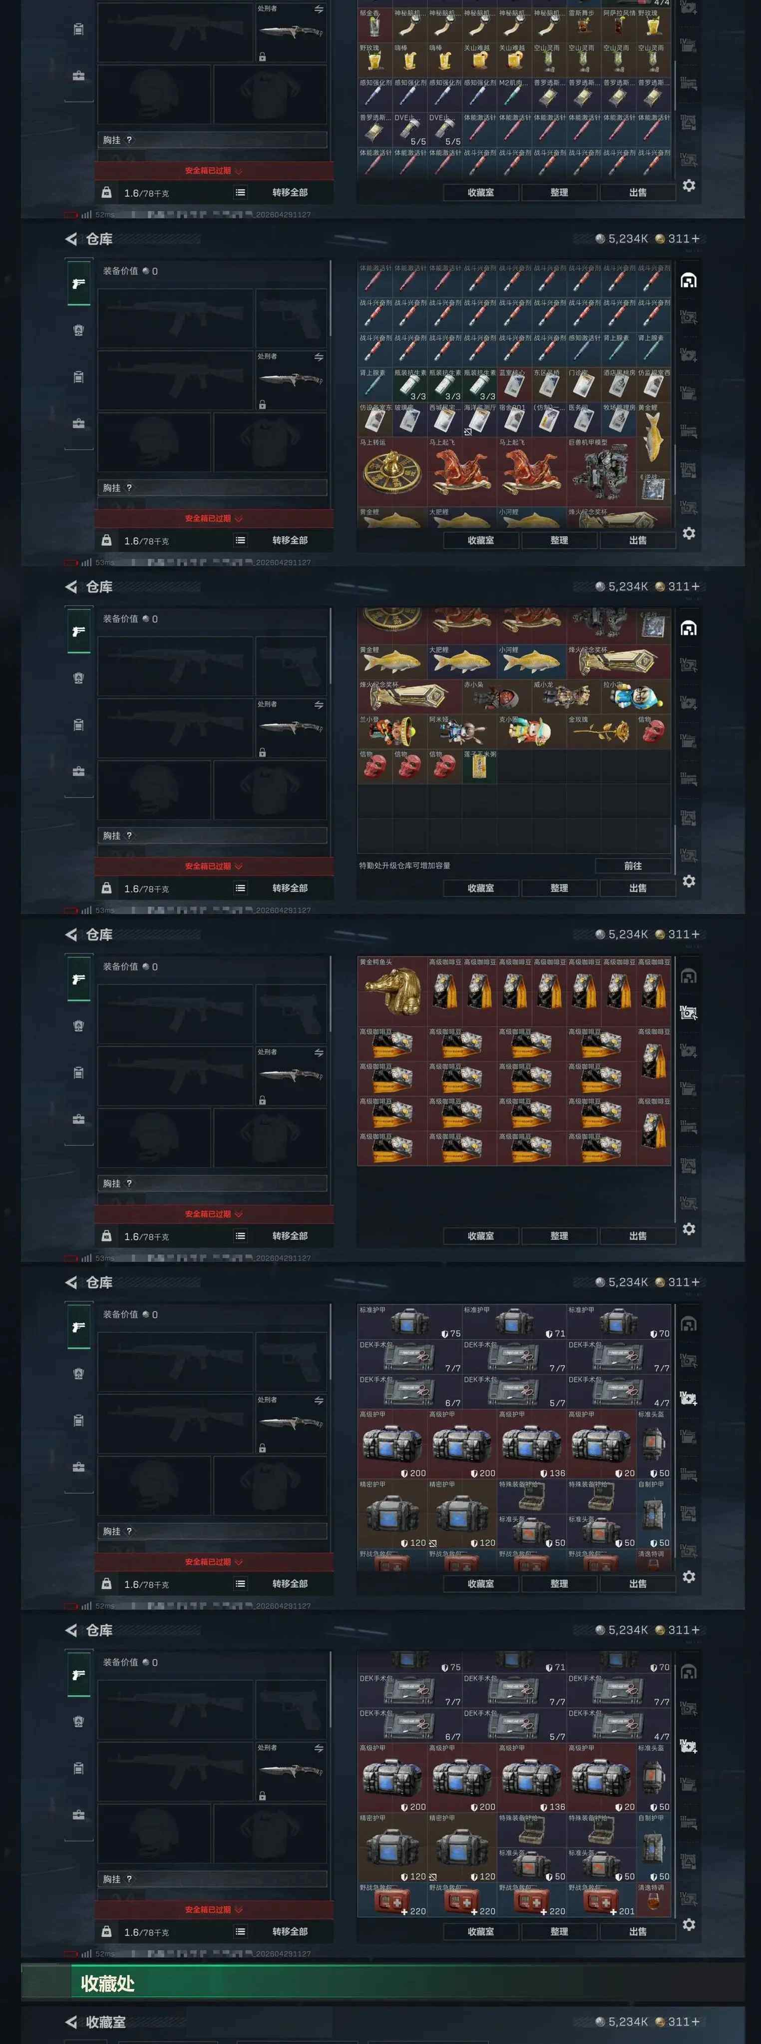The height and width of the screenshot is (2044, 761).
Task: Click the 金玫瑰 golden rose item
Action: (x=601, y=731)
